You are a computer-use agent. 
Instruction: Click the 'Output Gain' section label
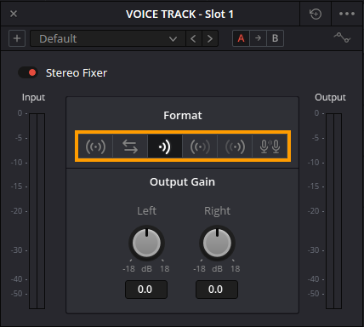pyautogui.click(x=182, y=182)
